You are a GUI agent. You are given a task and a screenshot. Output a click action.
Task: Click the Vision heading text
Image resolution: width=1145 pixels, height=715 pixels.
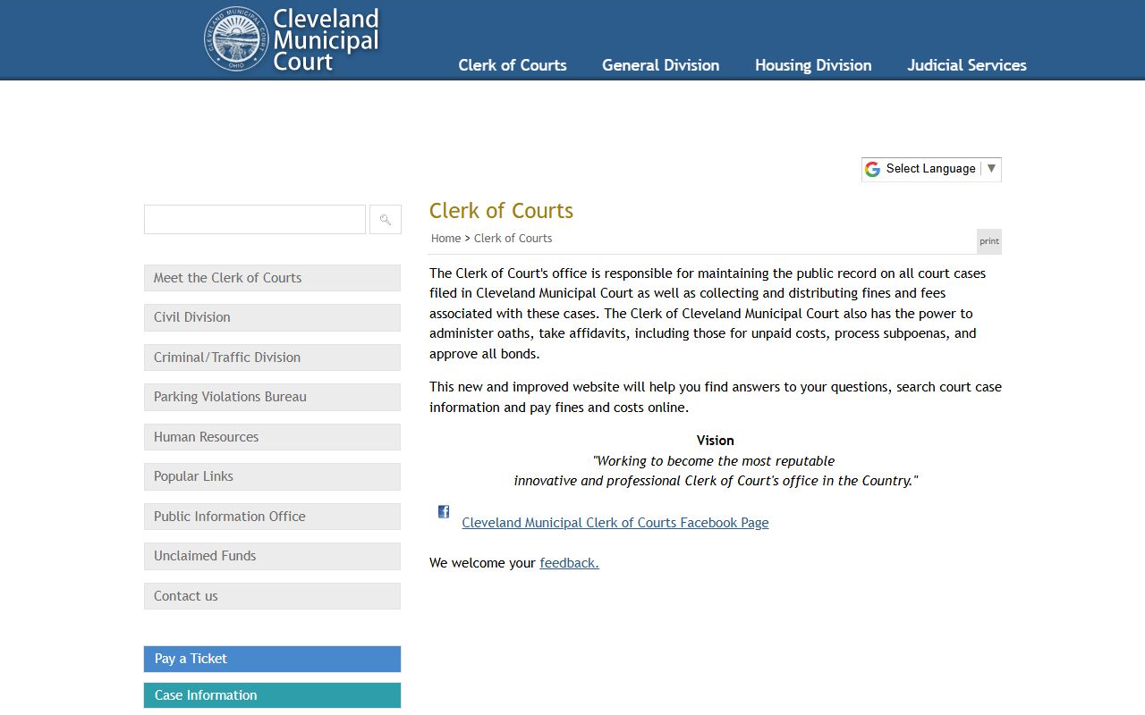(x=716, y=441)
